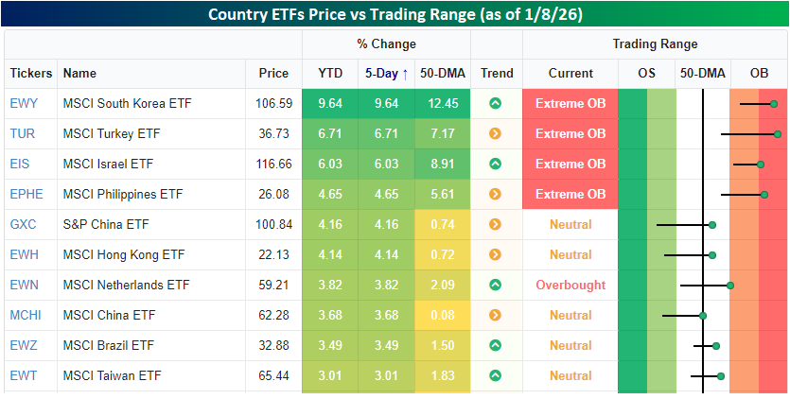Sort by the 50-DMA percent change header
Screen dimensions: 790x399
pos(443,73)
